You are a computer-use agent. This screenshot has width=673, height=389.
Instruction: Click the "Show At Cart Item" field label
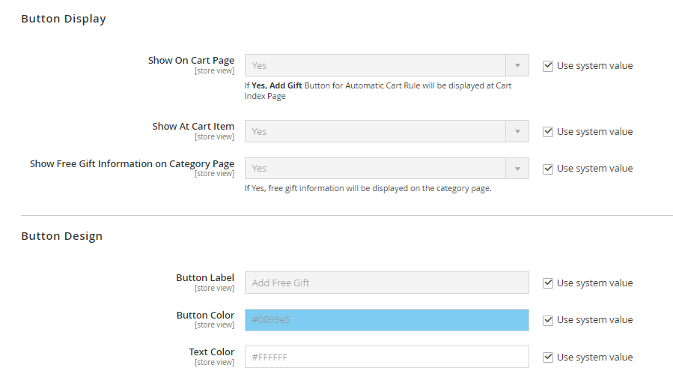coord(193,127)
